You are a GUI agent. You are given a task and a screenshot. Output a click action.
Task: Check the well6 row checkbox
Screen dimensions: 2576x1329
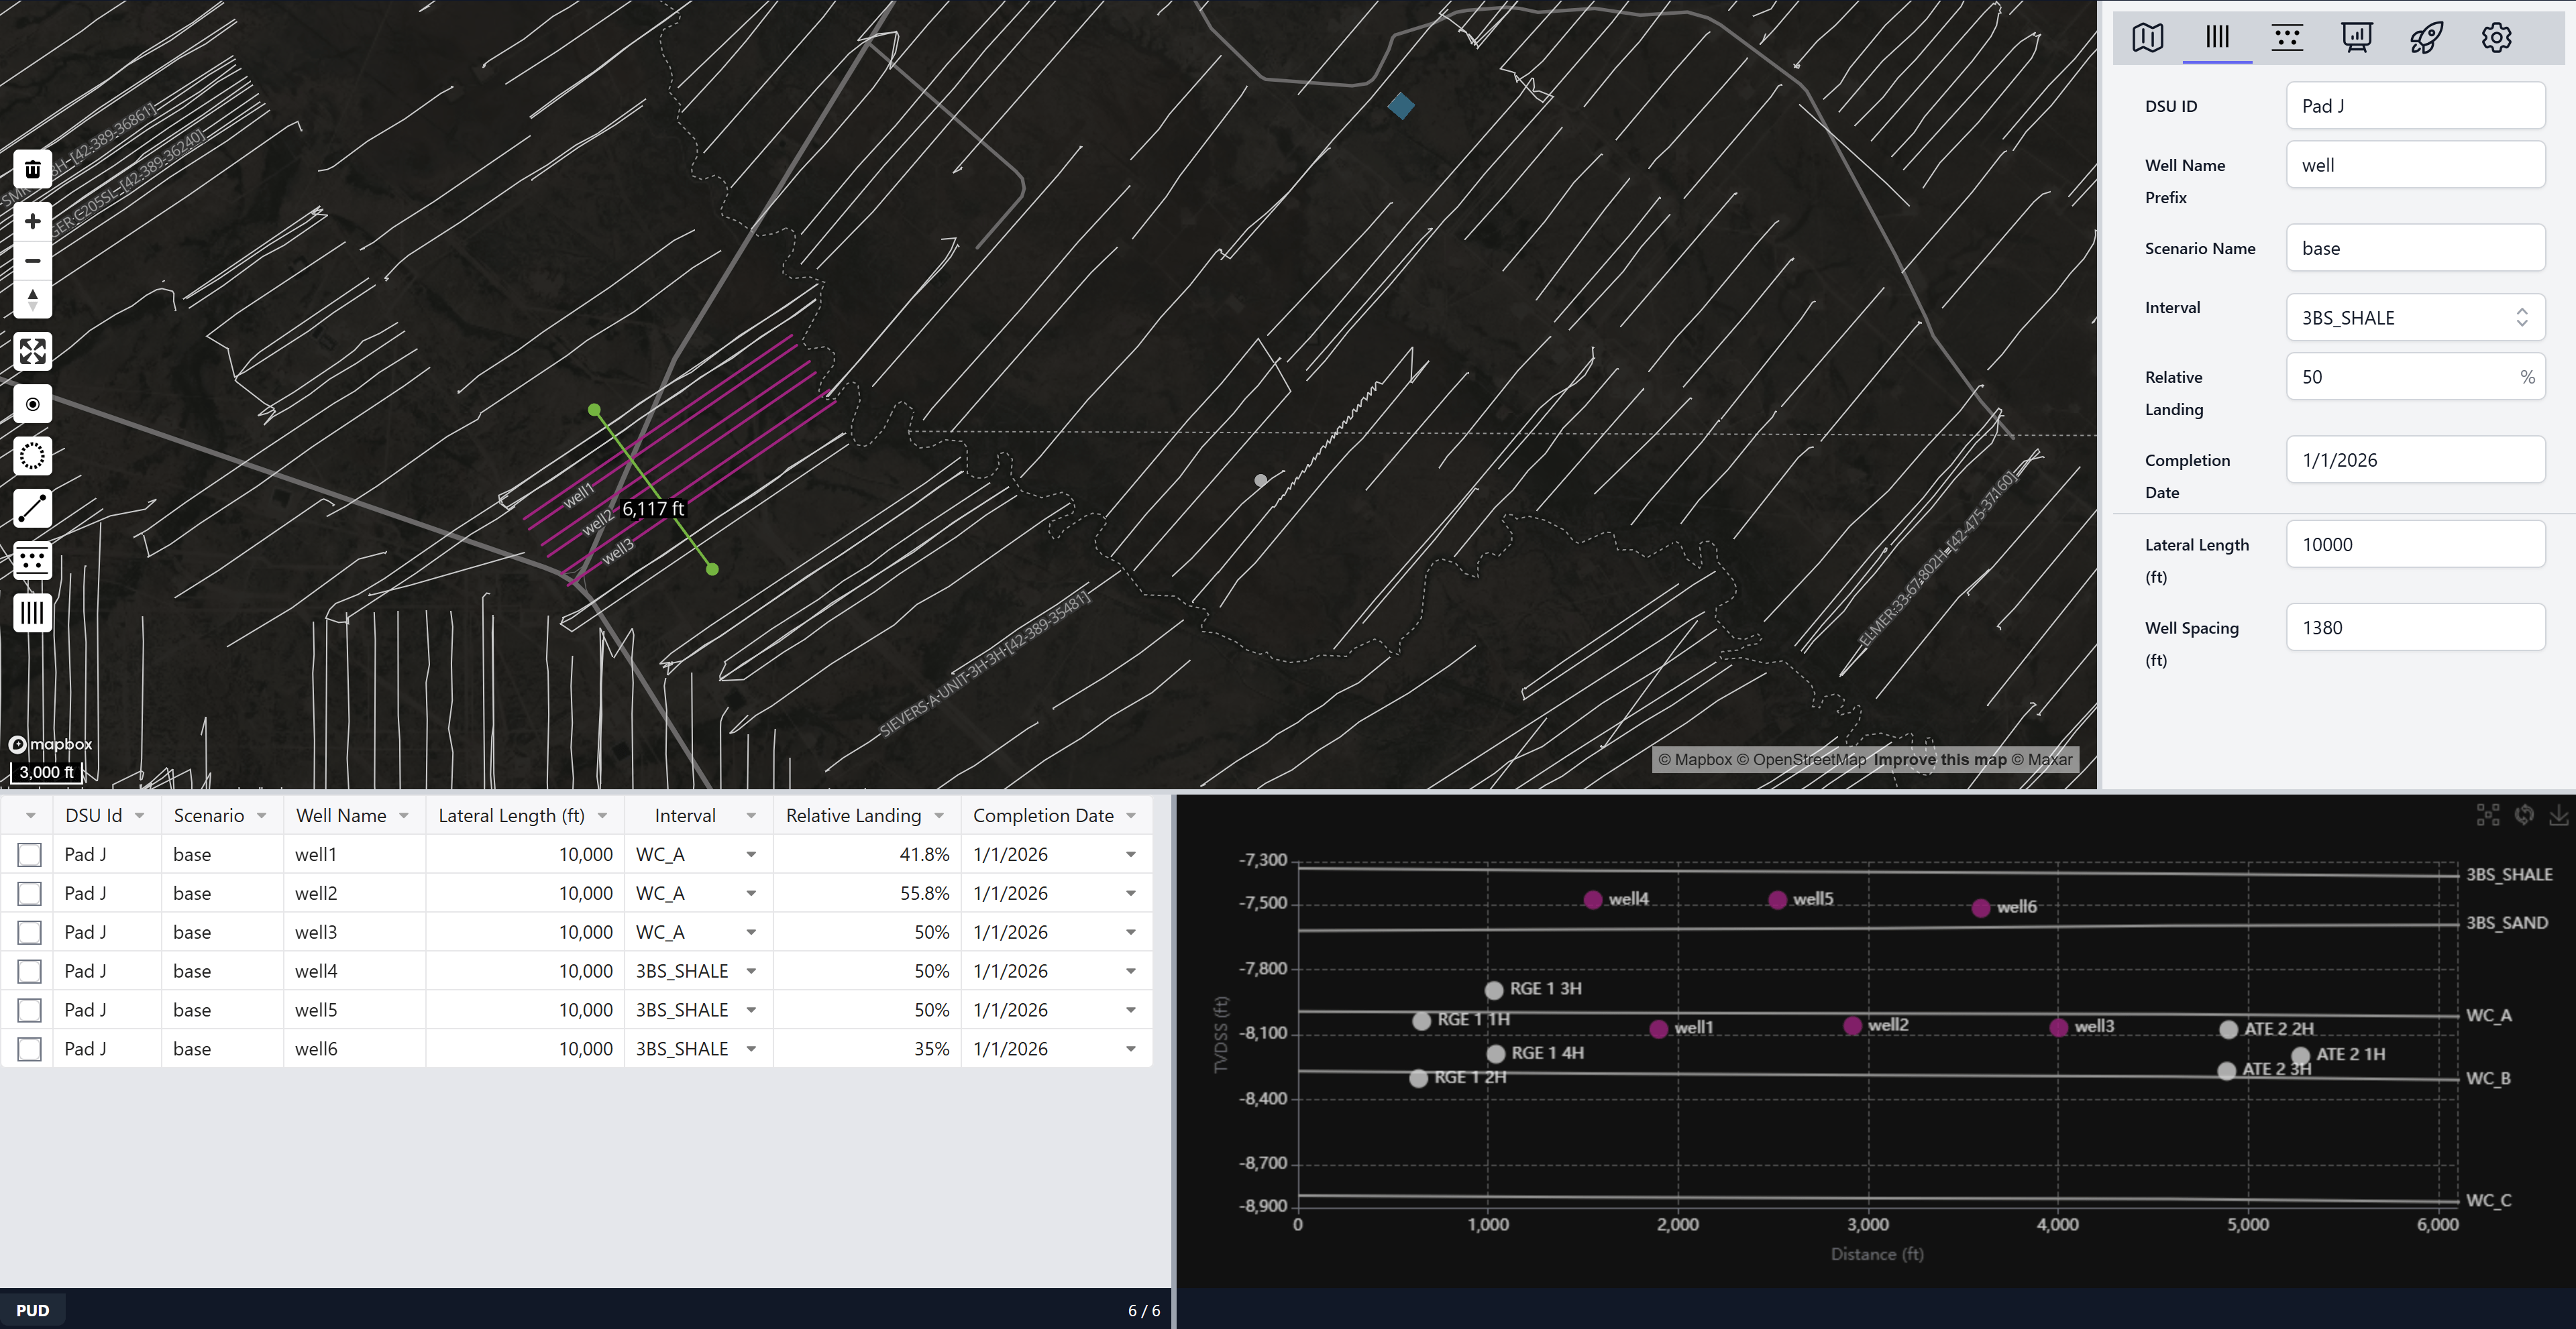point(30,1049)
